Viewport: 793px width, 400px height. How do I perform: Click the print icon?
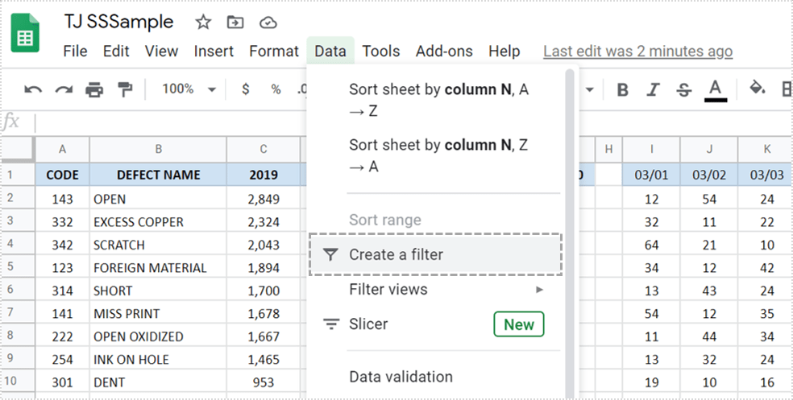(94, 89)
